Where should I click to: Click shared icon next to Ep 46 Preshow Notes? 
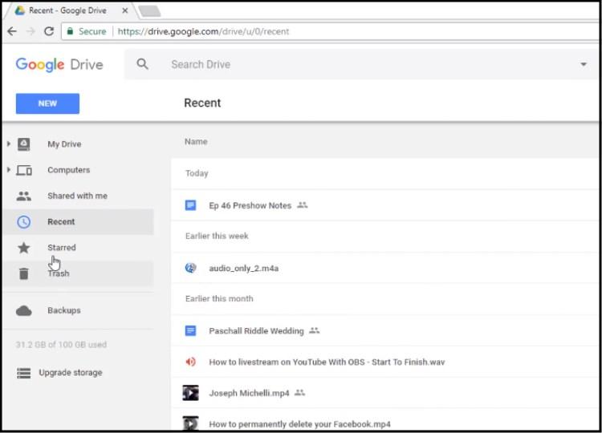[303, 205]
